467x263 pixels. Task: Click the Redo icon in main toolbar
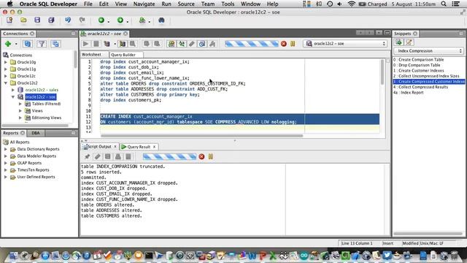82,20
